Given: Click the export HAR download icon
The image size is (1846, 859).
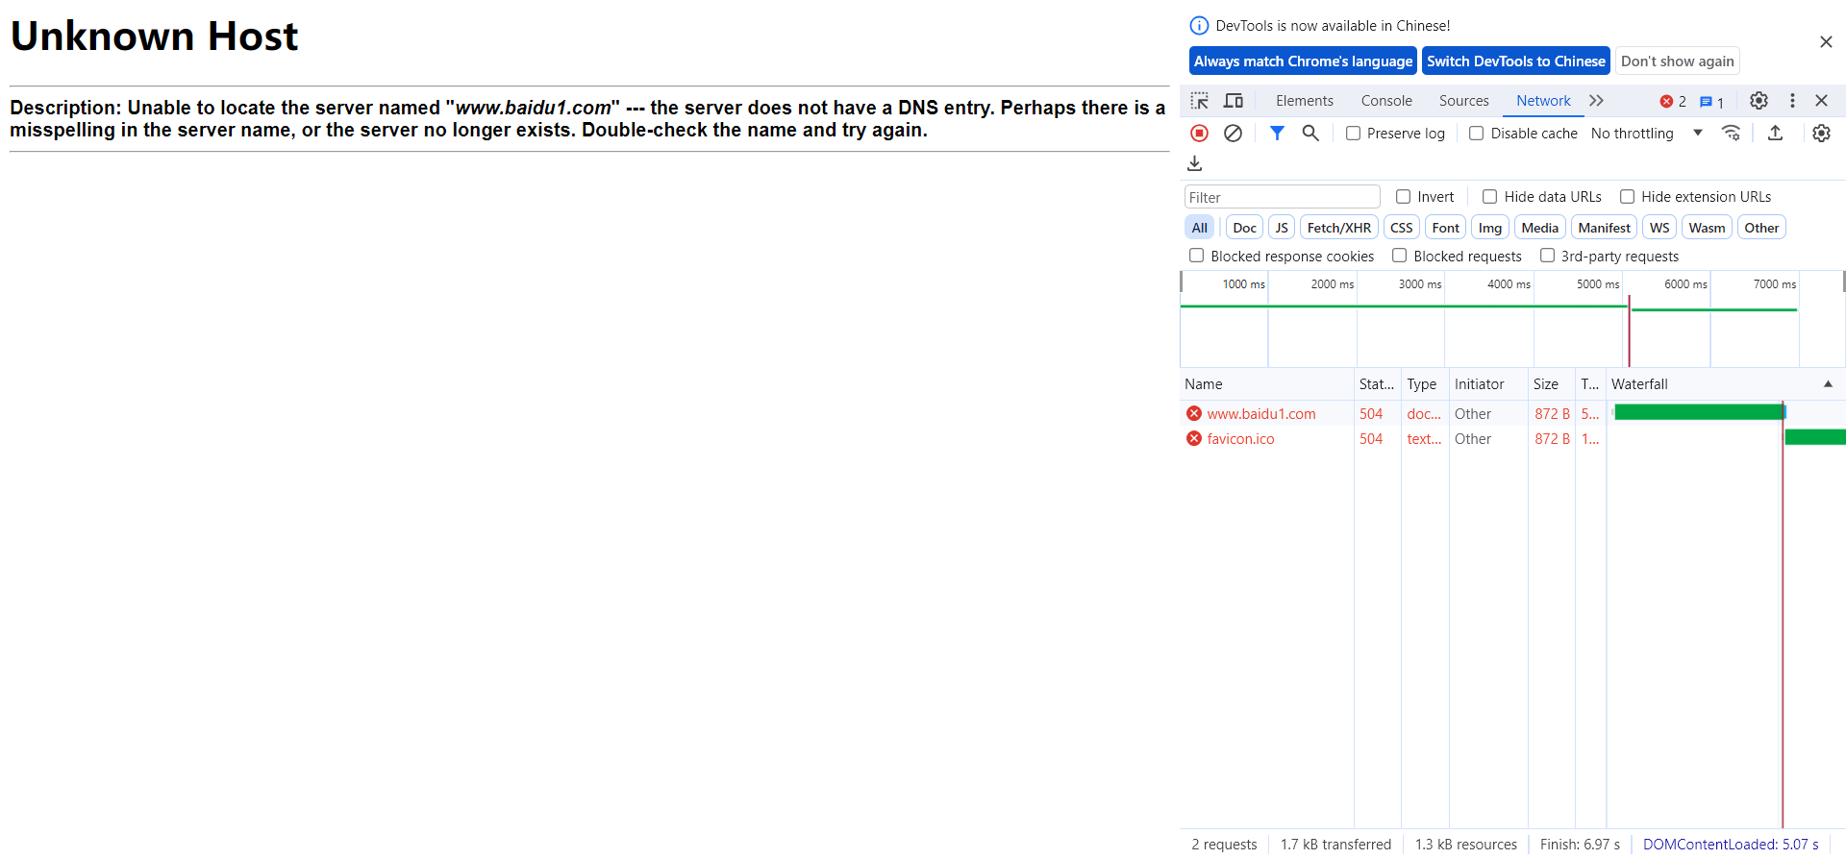Looking at the screenshot, I should (1195, 163).
